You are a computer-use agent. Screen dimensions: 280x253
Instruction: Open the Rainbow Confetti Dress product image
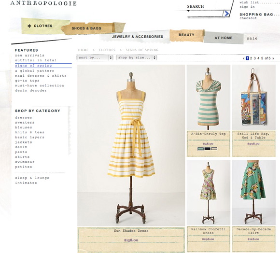[209, 193]
